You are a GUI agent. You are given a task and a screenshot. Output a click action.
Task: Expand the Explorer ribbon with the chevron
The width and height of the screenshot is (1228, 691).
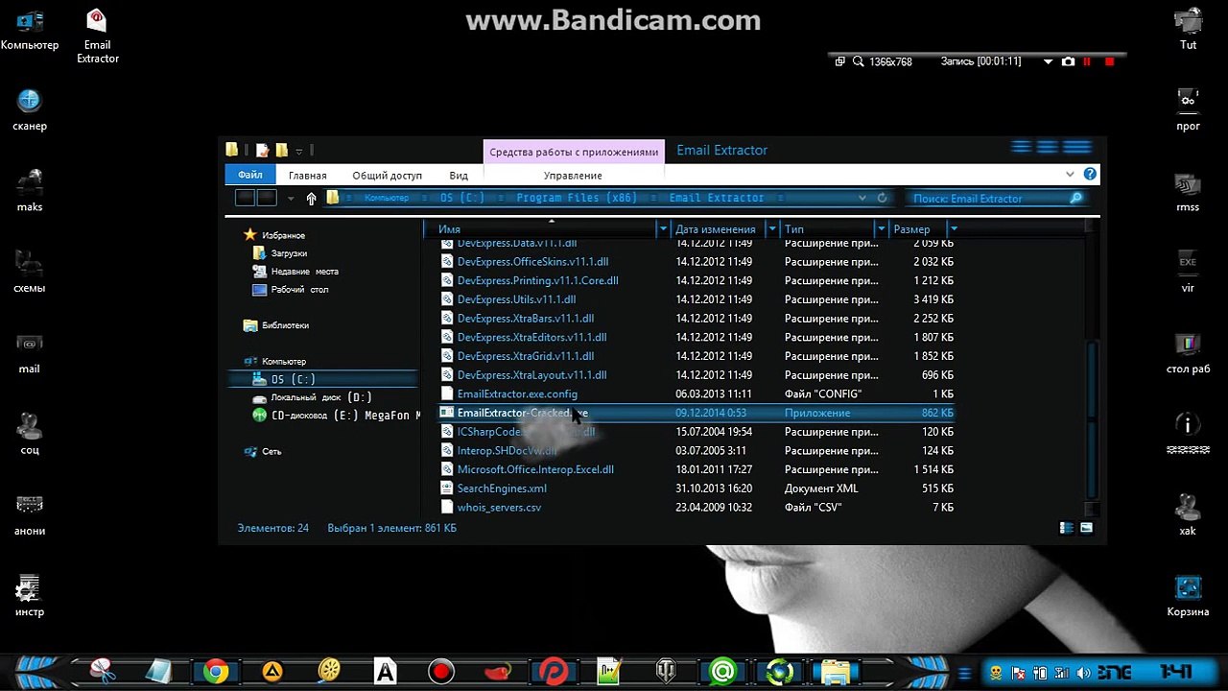(1070, 175)
